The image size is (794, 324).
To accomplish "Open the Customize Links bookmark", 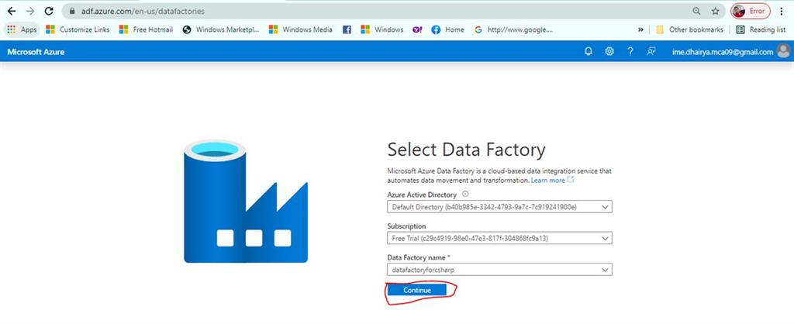I will (x=78, y=29).
